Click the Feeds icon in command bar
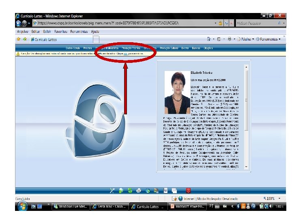This screenshot has height=219, width=292. tap(219, 39)
